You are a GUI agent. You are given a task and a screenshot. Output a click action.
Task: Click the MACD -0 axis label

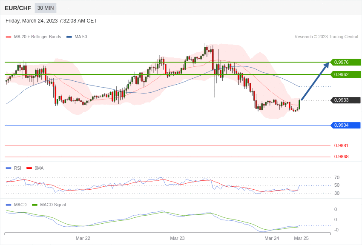coord(336,230)
